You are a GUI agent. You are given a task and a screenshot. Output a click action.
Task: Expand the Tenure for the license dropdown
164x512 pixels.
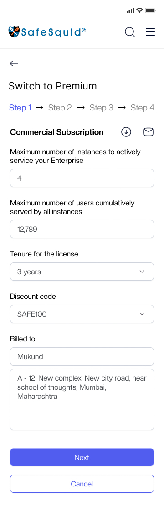click(82, 272)
